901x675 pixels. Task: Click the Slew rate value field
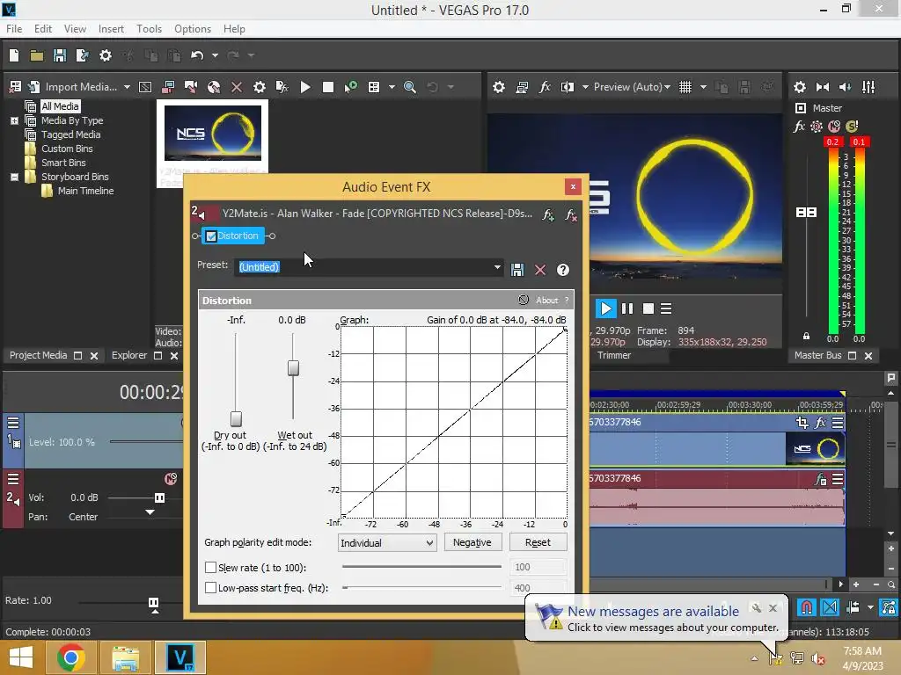[538, 567]
